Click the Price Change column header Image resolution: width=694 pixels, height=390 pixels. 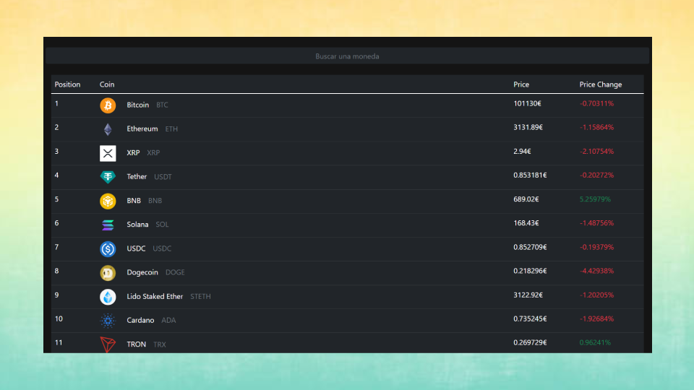pos(600,84)
